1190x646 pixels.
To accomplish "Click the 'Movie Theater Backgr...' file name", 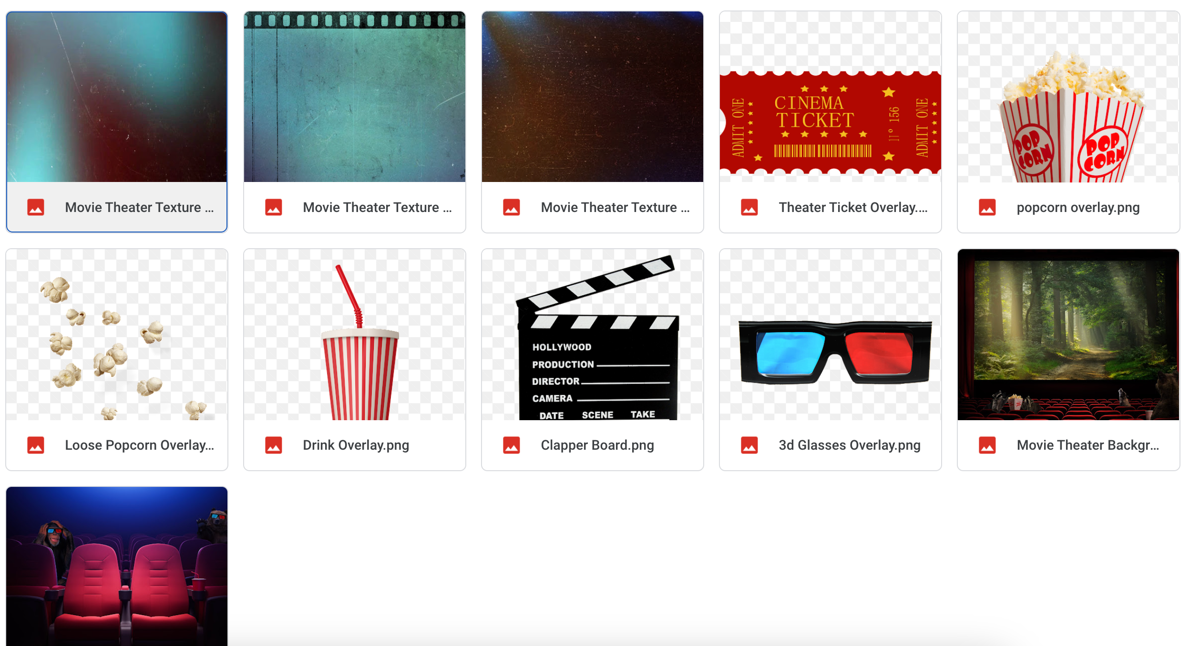I will coord(1087,445).
